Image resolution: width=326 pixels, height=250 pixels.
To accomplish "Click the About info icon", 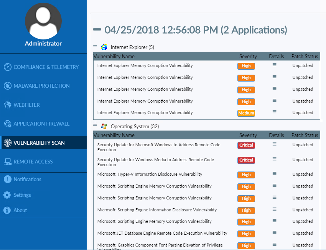I will (x=7, y=210).
